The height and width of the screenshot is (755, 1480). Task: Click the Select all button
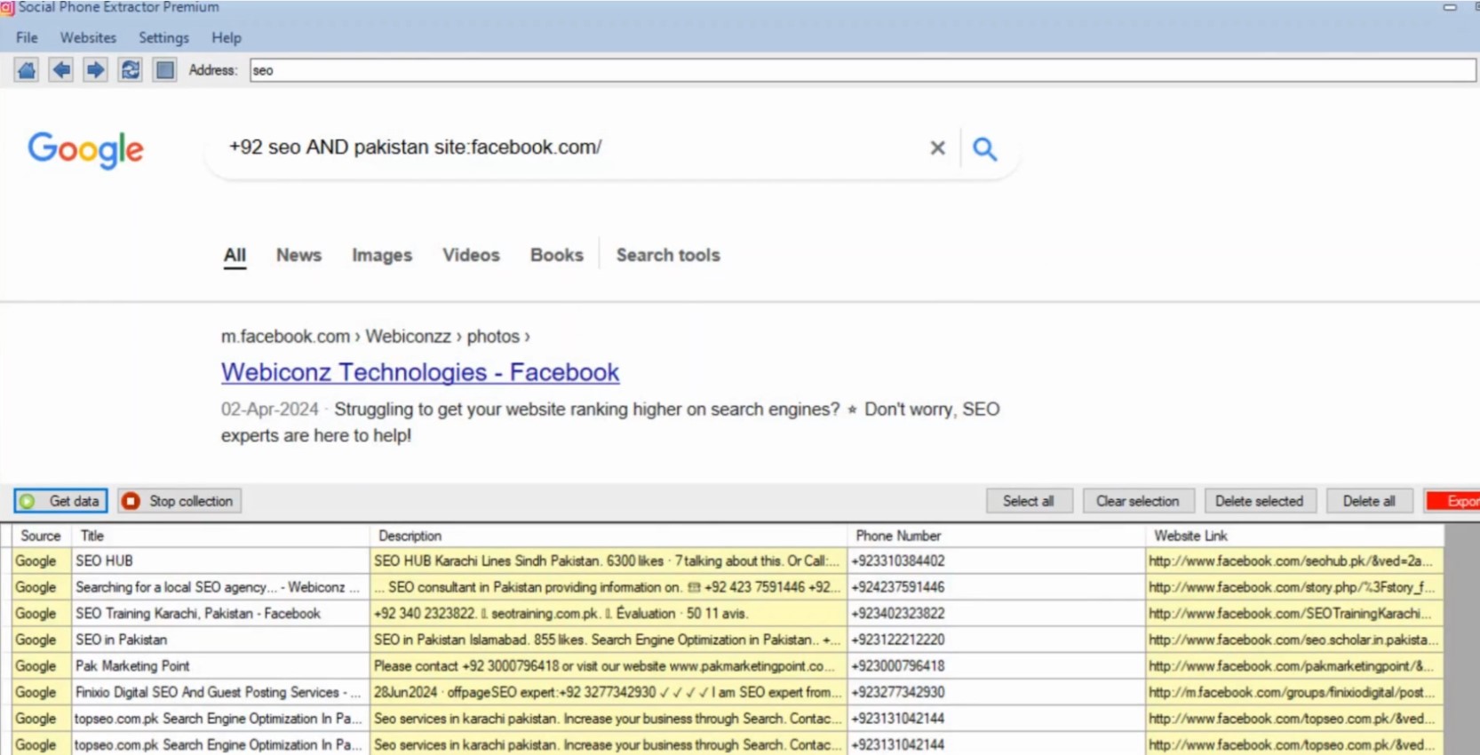[1030, 501]
